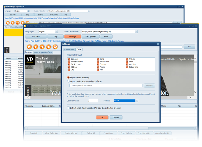Click Cancel in the Settings dialog
The width and height of the screenshot is (202, 147).
[116, 117]
